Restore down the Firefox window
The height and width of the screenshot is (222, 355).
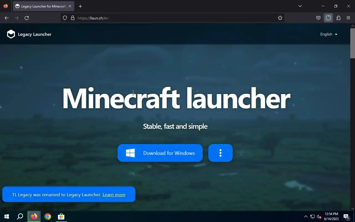point(336,6)
